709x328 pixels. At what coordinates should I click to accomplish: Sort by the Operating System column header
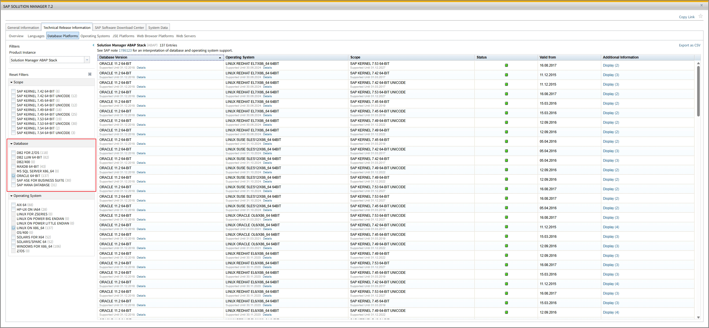tap(286, 57)
